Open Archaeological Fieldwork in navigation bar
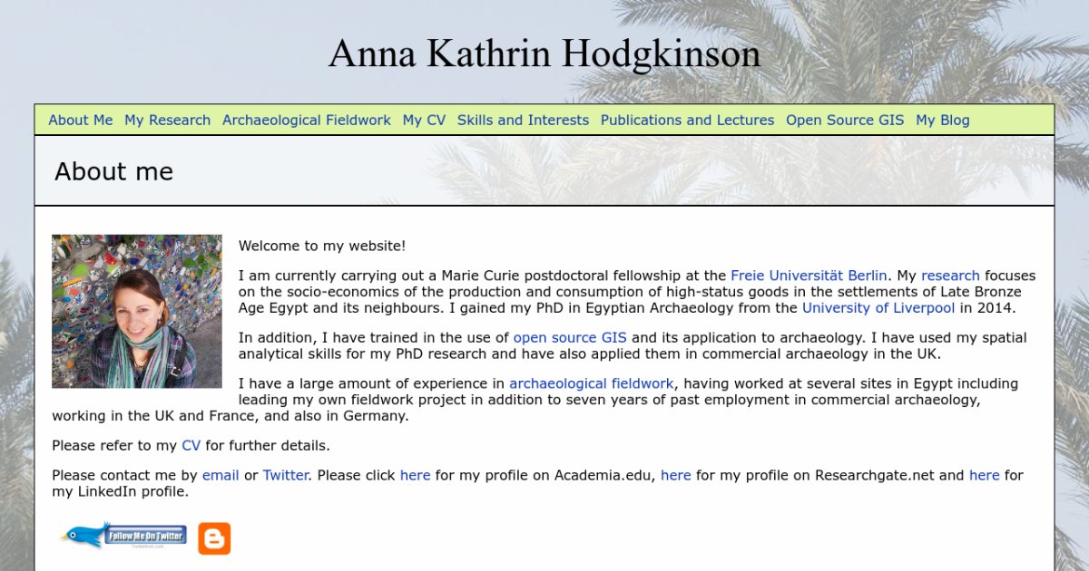 coord(306,120)
